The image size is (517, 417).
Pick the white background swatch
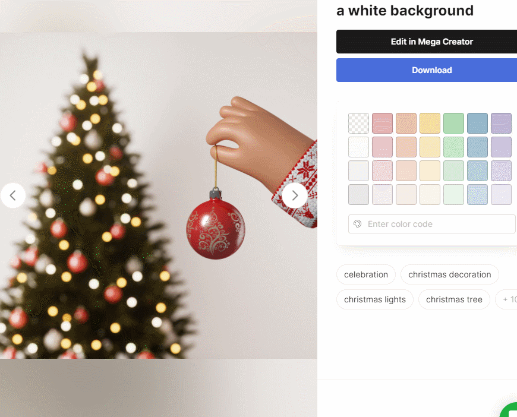coord(358,147)
